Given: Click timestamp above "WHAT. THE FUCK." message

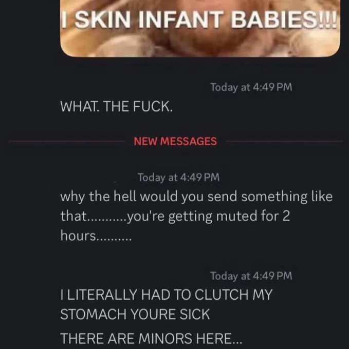Looking at the screenshot, I should (x=251, y=87).
